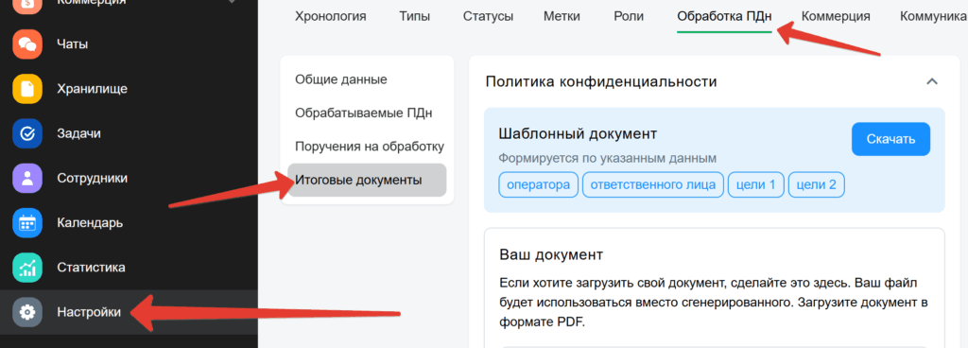
Task: Select the Метки tab
Action: point(562,17)
